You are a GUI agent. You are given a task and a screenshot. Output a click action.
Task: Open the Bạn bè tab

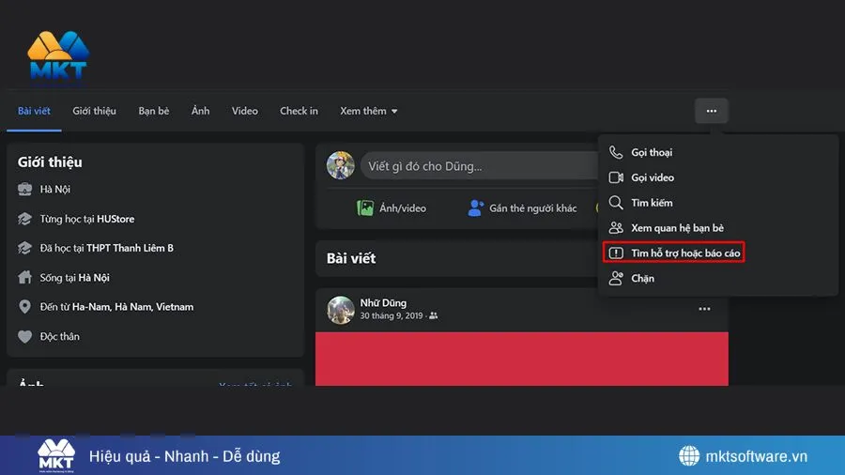coord(154,111)
